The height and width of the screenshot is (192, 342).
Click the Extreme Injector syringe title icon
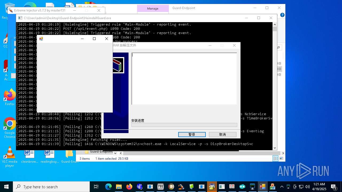[11, 10]
